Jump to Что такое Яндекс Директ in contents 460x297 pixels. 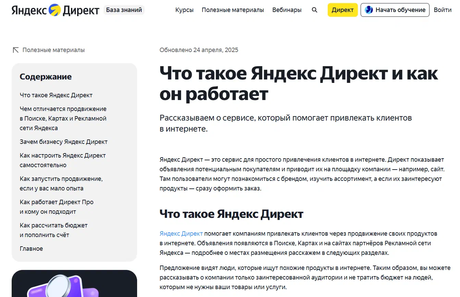point(56,95)
